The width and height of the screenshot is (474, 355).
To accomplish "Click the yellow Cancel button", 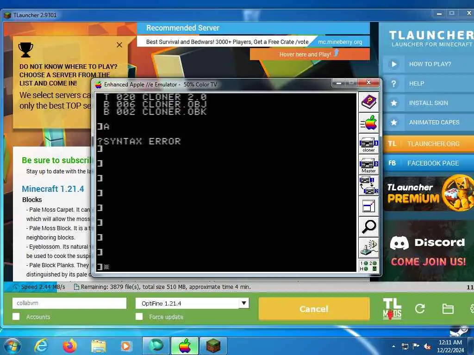I will pyautogui.click(x=314, y=309).
